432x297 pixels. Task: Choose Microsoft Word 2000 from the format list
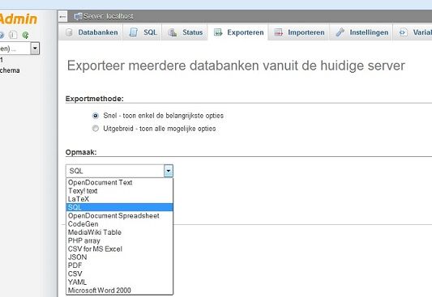[x=120, y=291]
